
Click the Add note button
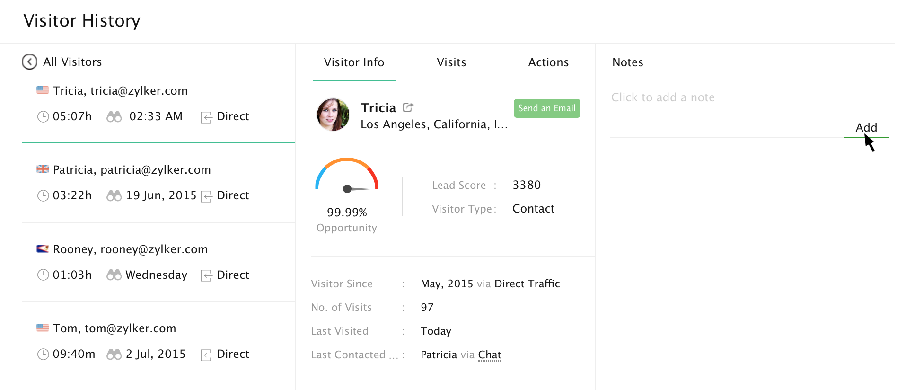866,127
